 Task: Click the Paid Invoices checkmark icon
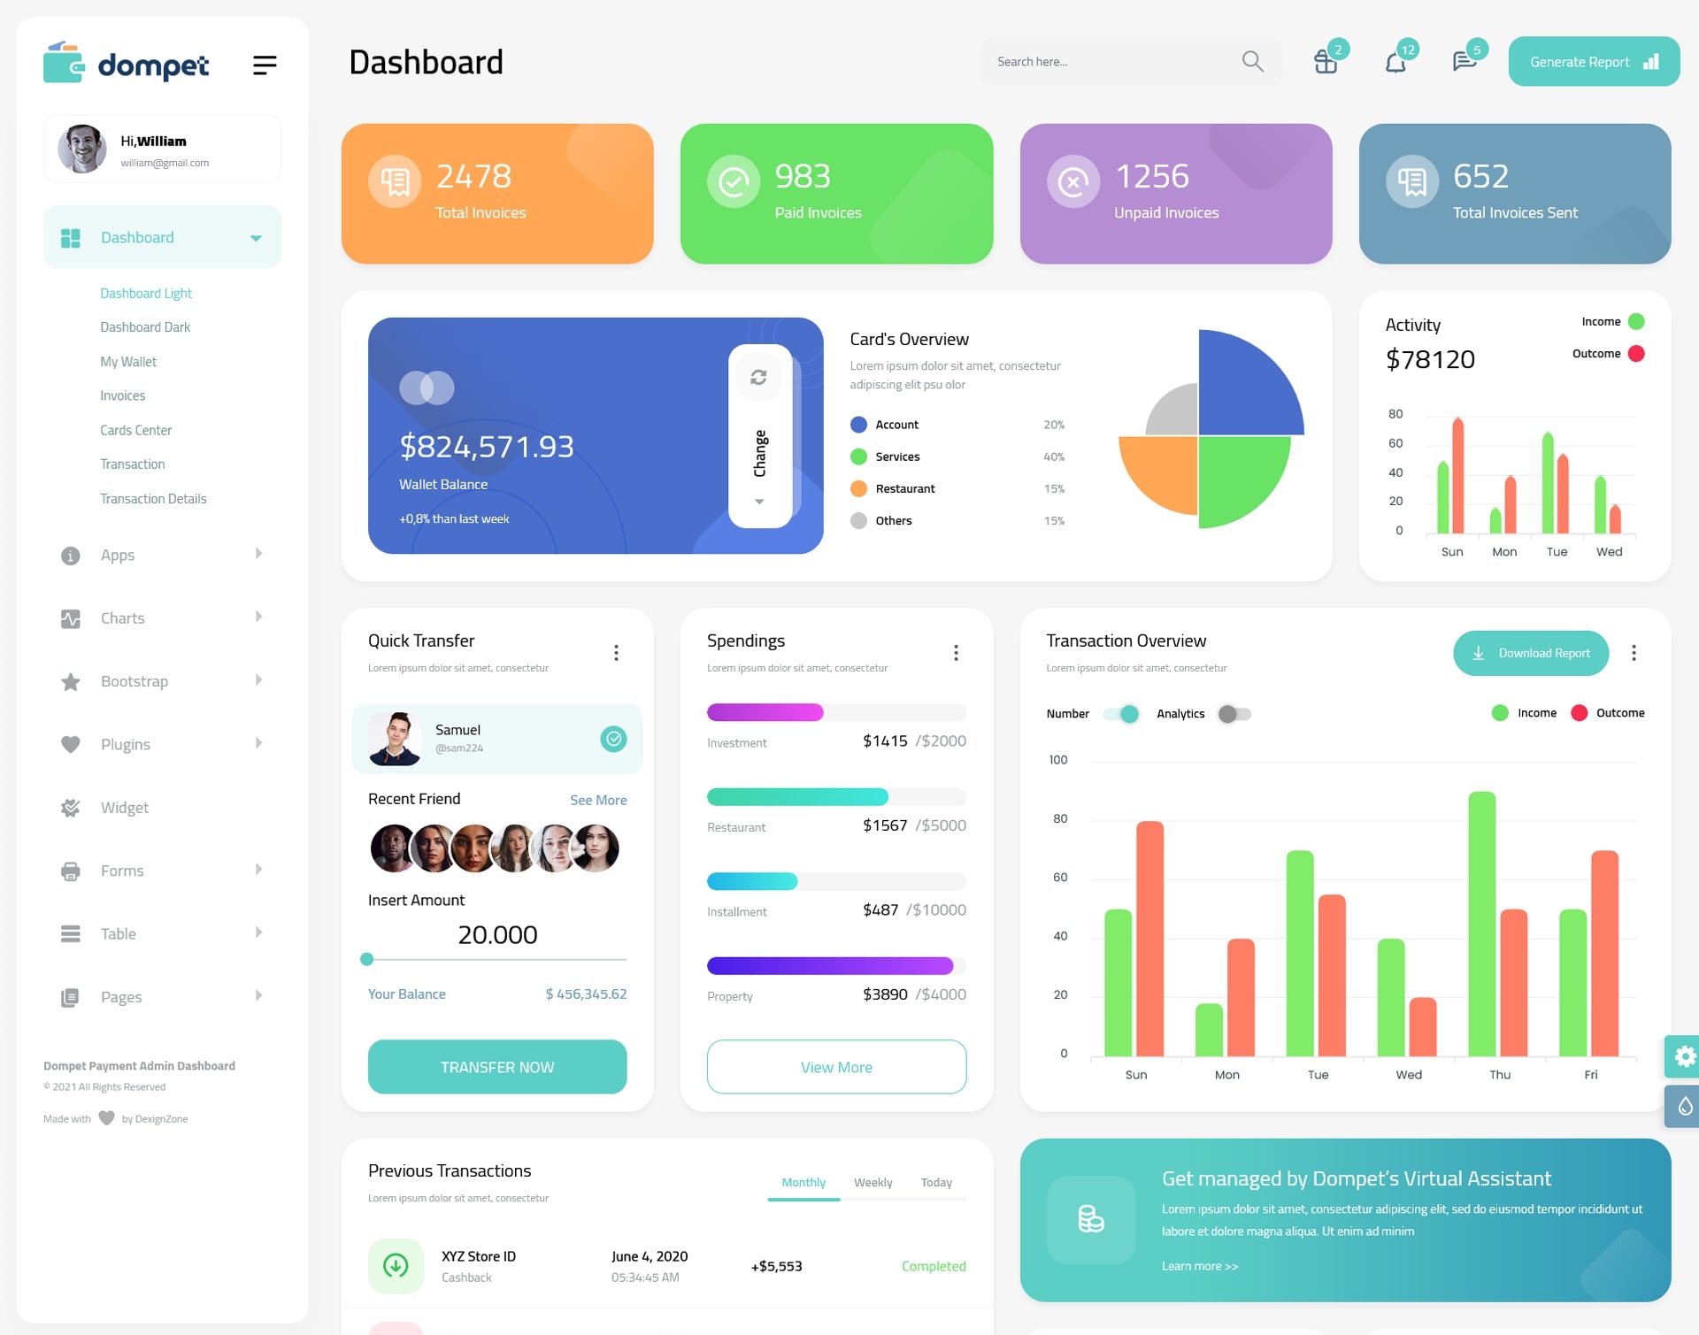pyautogui.click(x=733, y=180)
